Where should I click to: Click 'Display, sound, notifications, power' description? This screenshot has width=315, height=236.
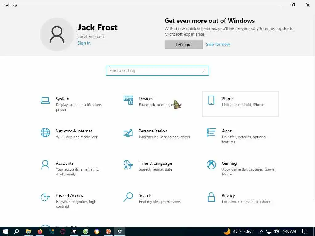coord(79,107)
